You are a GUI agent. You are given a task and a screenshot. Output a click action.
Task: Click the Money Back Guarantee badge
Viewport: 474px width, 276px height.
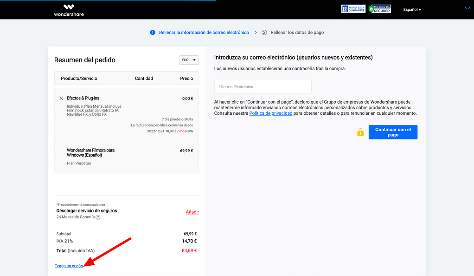click(353, 9)
